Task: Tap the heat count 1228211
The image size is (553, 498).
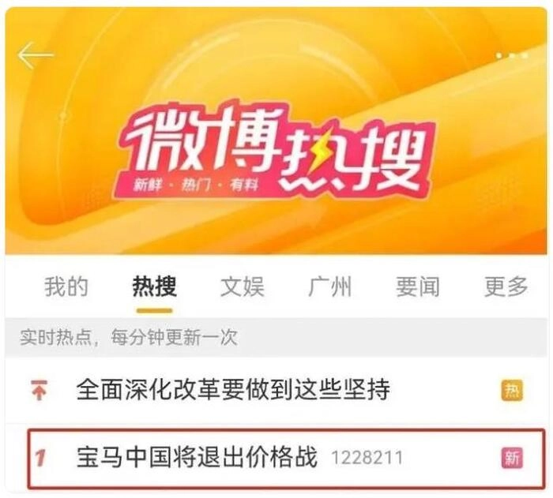Action: [x=367, y=459]
